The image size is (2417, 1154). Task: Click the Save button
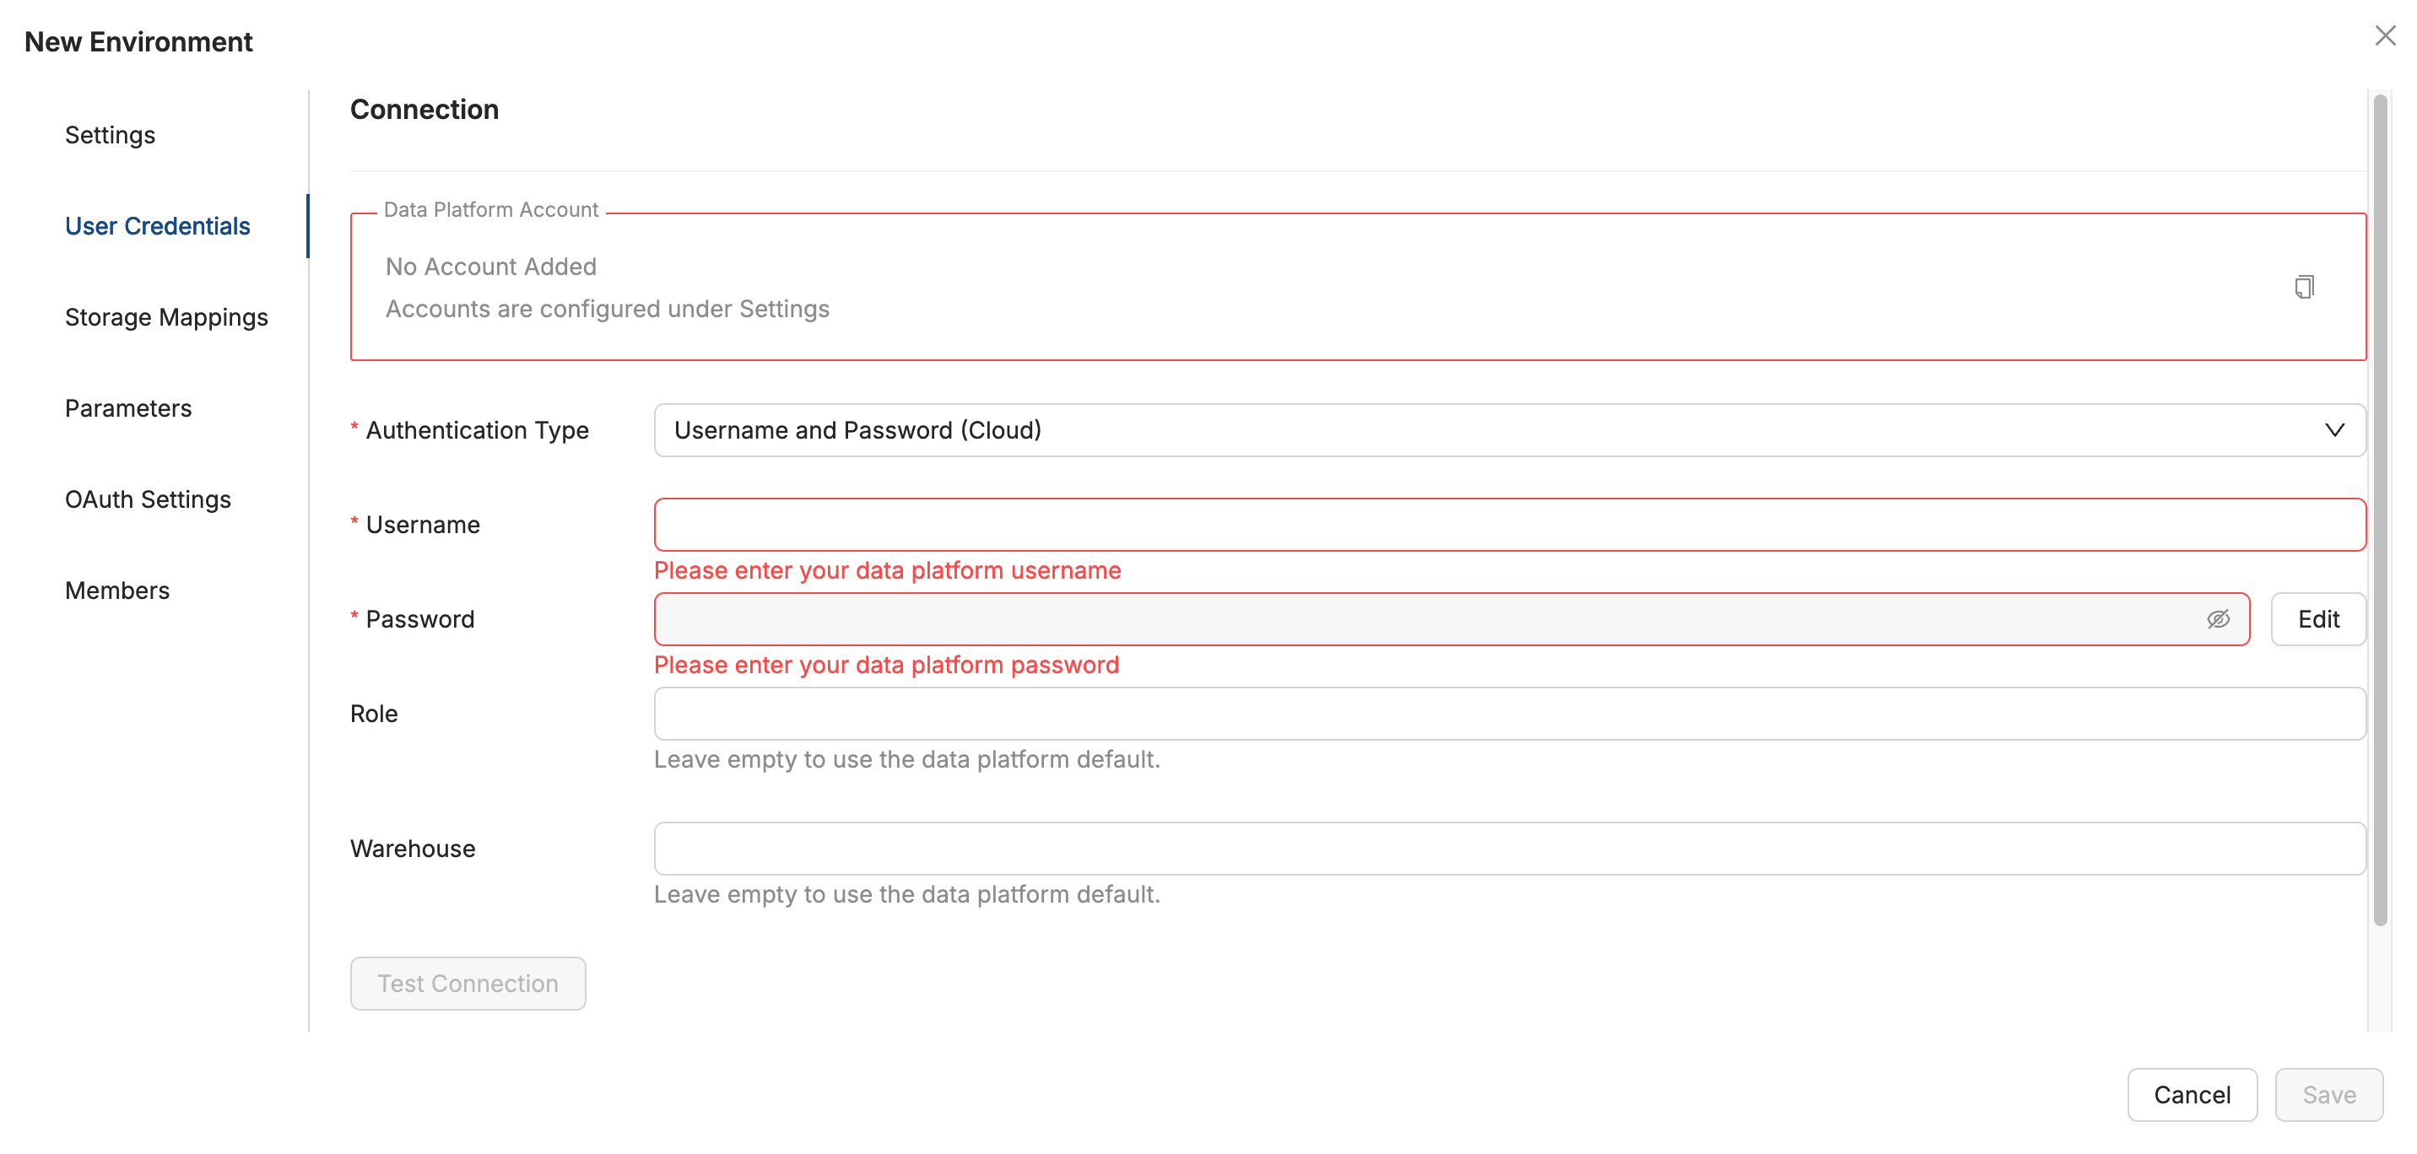(2330, 1094)
